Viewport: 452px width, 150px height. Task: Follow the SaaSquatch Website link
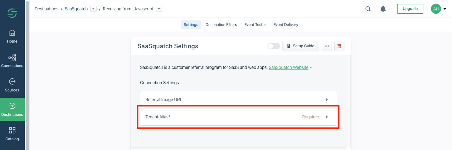click(x=288, y=67)
